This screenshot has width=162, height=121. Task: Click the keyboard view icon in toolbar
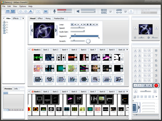pyautogui.click(x=8, y=11)
